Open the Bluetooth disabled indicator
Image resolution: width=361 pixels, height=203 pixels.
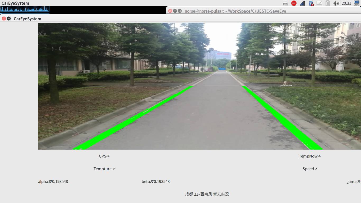point(311,3)
